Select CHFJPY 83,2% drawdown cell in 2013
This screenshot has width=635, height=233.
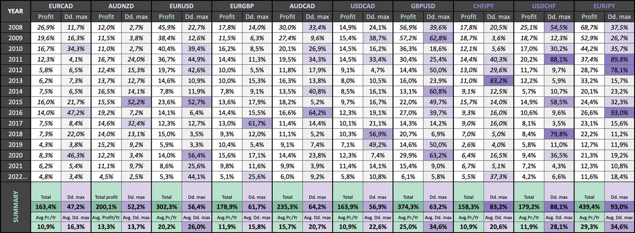click(x=499, y=81)
